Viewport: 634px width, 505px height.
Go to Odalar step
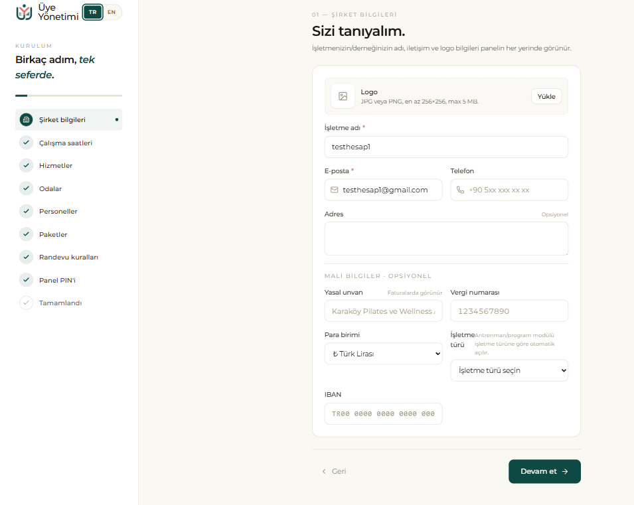69,188
